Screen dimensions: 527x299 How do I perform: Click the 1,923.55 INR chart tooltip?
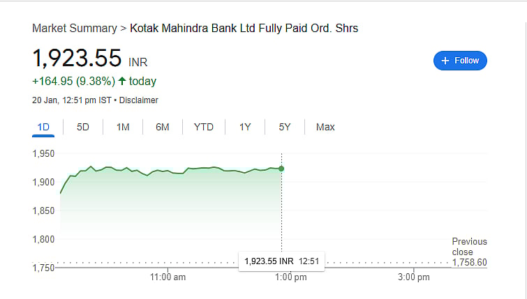coord(281,261)
